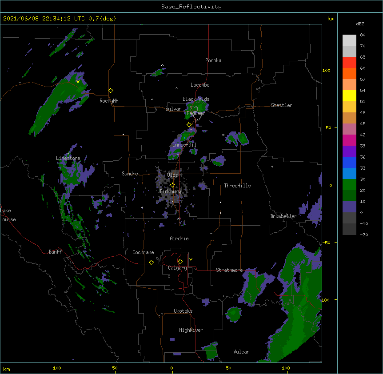Click the Sundre city label

pyautogui.click(x=130, y=174)
